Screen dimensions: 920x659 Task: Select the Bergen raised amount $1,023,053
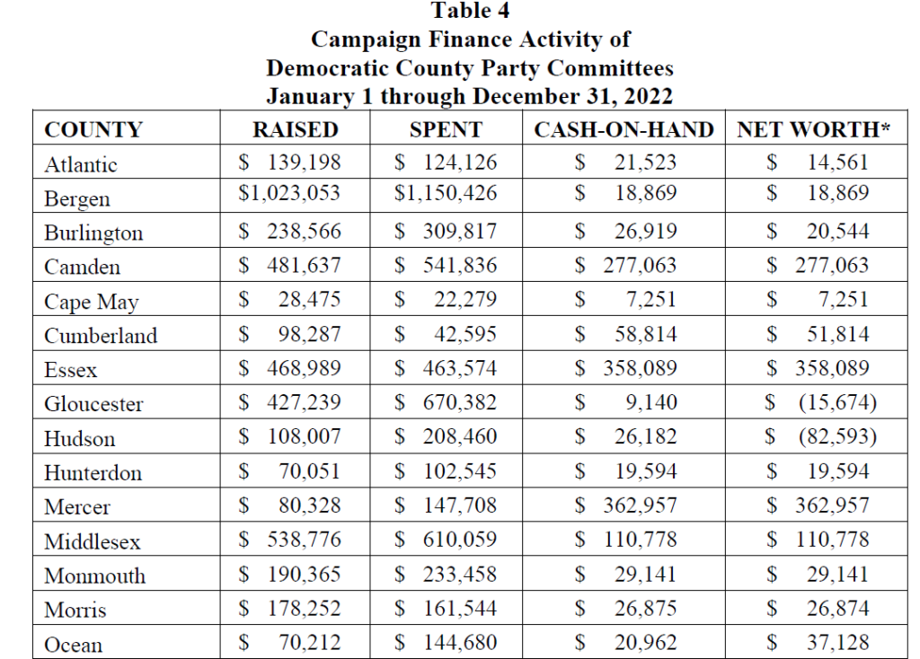point(290,193)
